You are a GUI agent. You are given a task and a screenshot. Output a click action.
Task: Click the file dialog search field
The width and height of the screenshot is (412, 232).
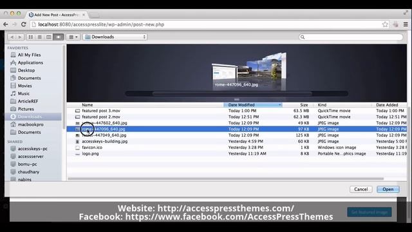pyautogui.click(x=351, y=37)
